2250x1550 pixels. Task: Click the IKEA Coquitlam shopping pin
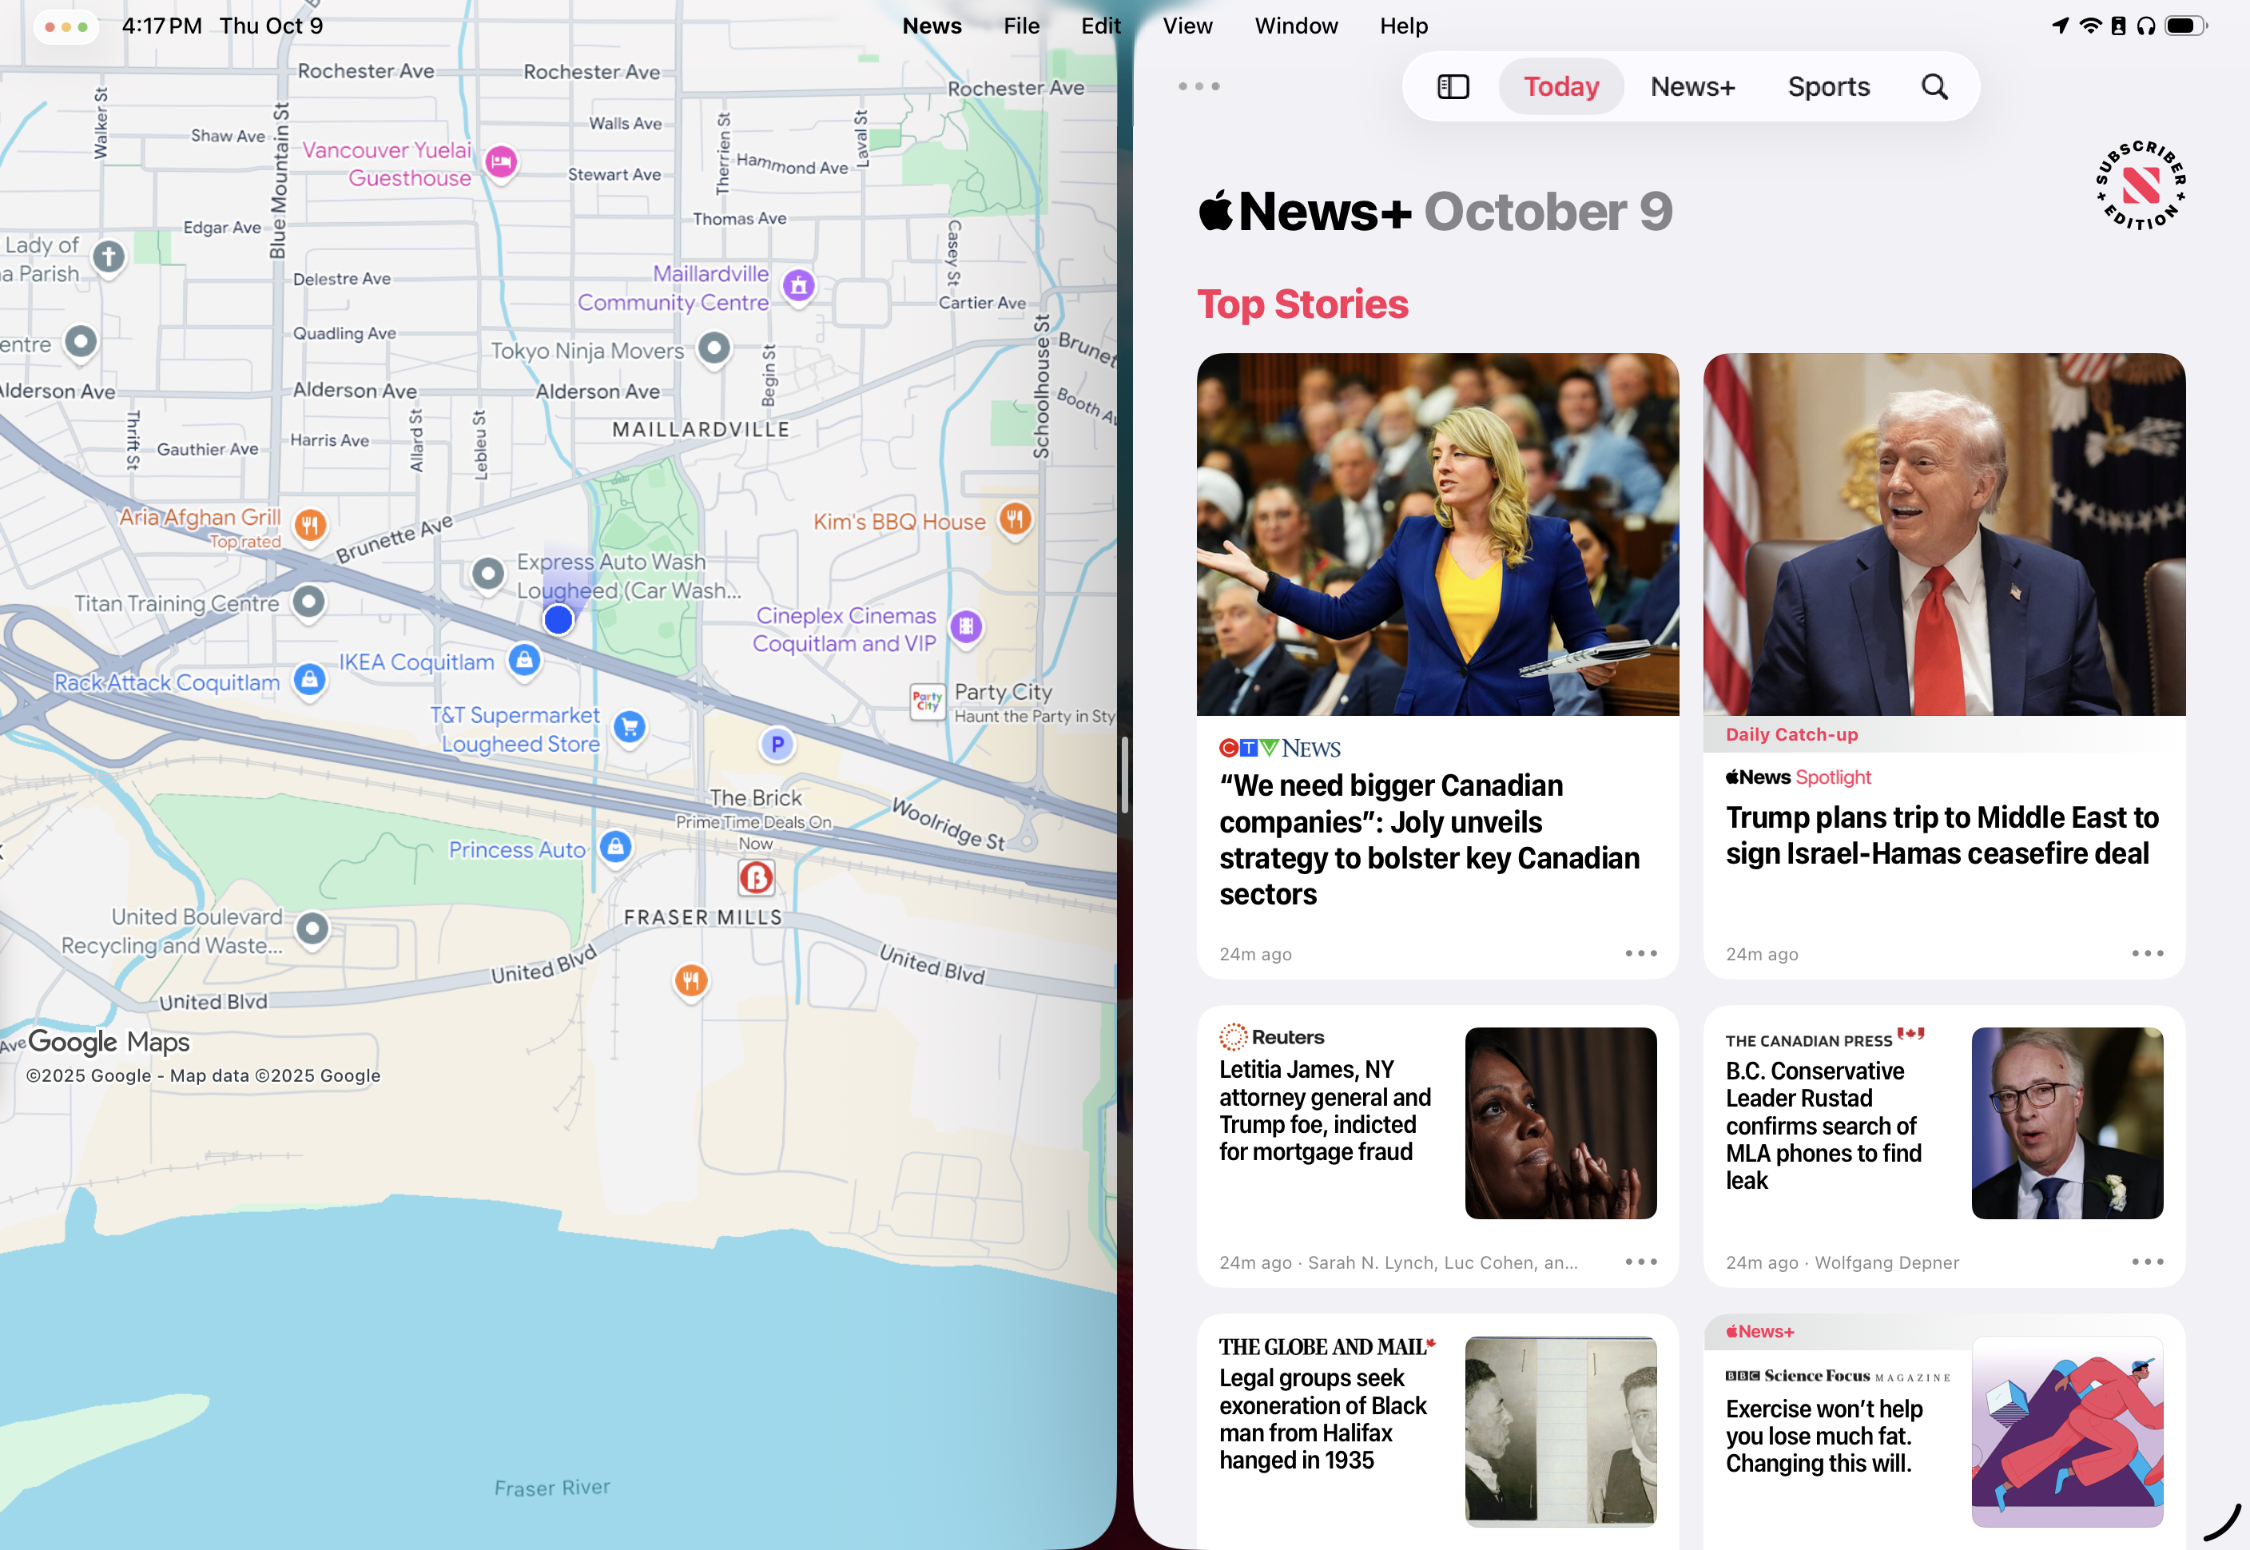point(524,661)
